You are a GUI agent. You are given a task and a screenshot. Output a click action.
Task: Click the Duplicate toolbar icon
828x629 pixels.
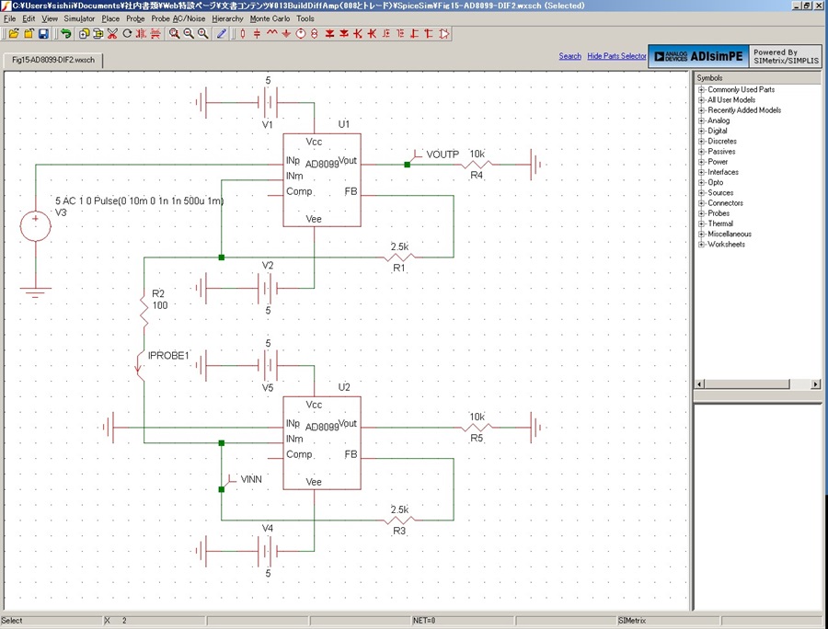[84, 34]
